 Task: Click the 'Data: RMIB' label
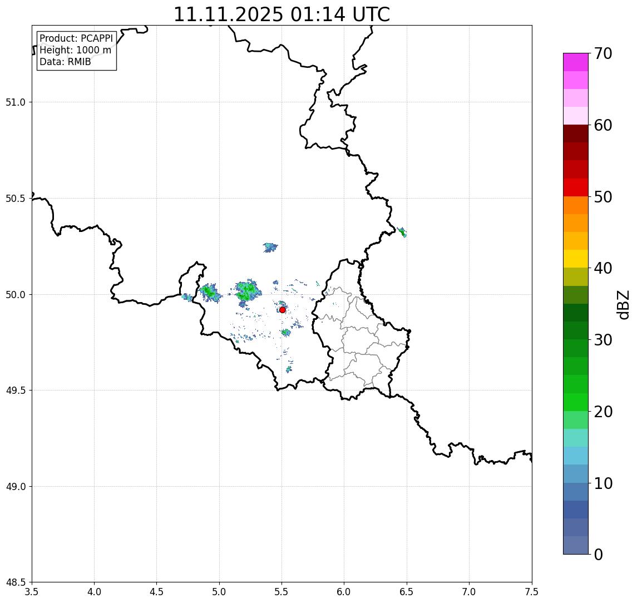pos(65,62)
